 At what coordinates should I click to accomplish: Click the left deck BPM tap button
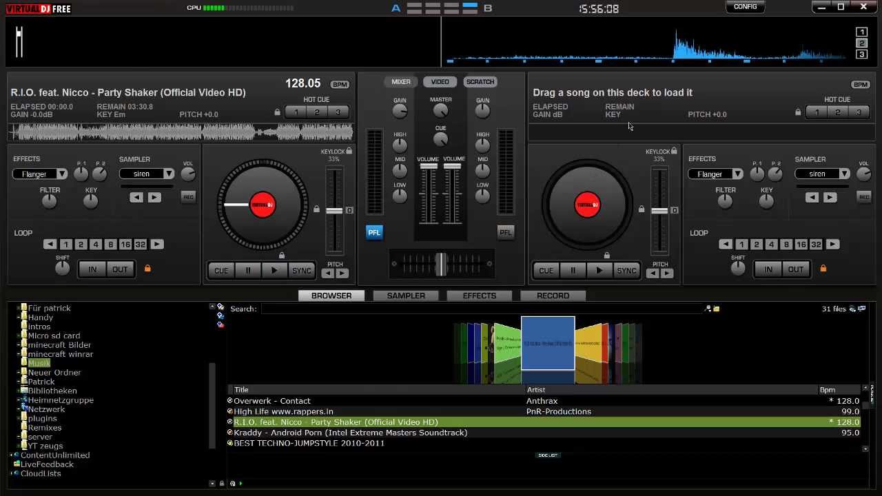pyautogui.click(x=340, y=84)
